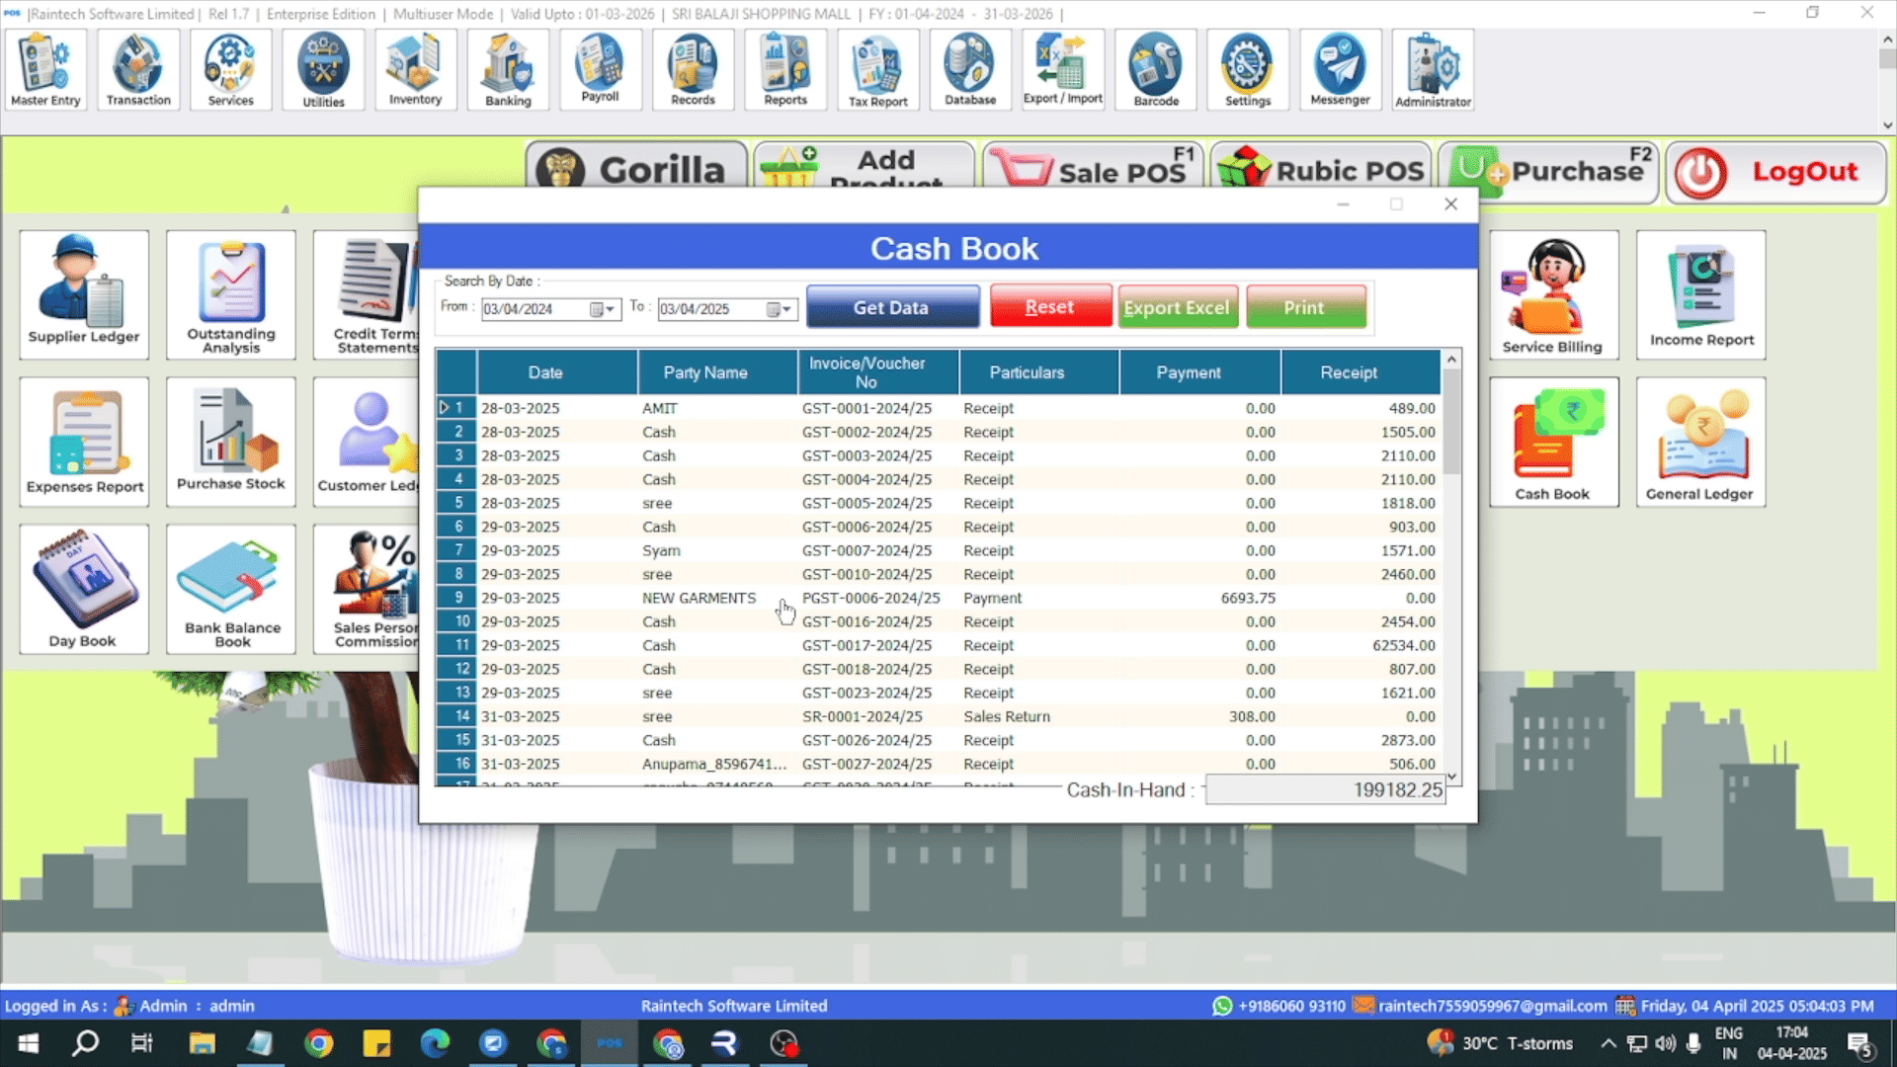Open the Payroll toolbar icon
1897x1067 pixels.
(x=600, y=69)
